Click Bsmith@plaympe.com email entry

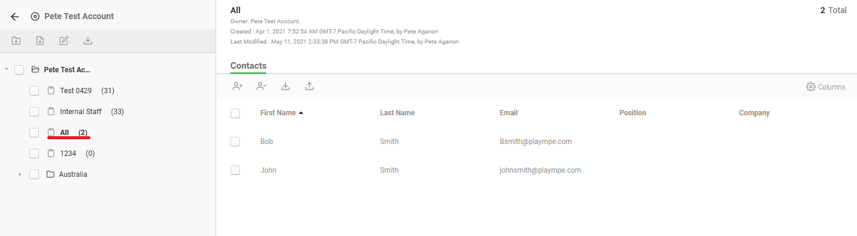(536, 142)
